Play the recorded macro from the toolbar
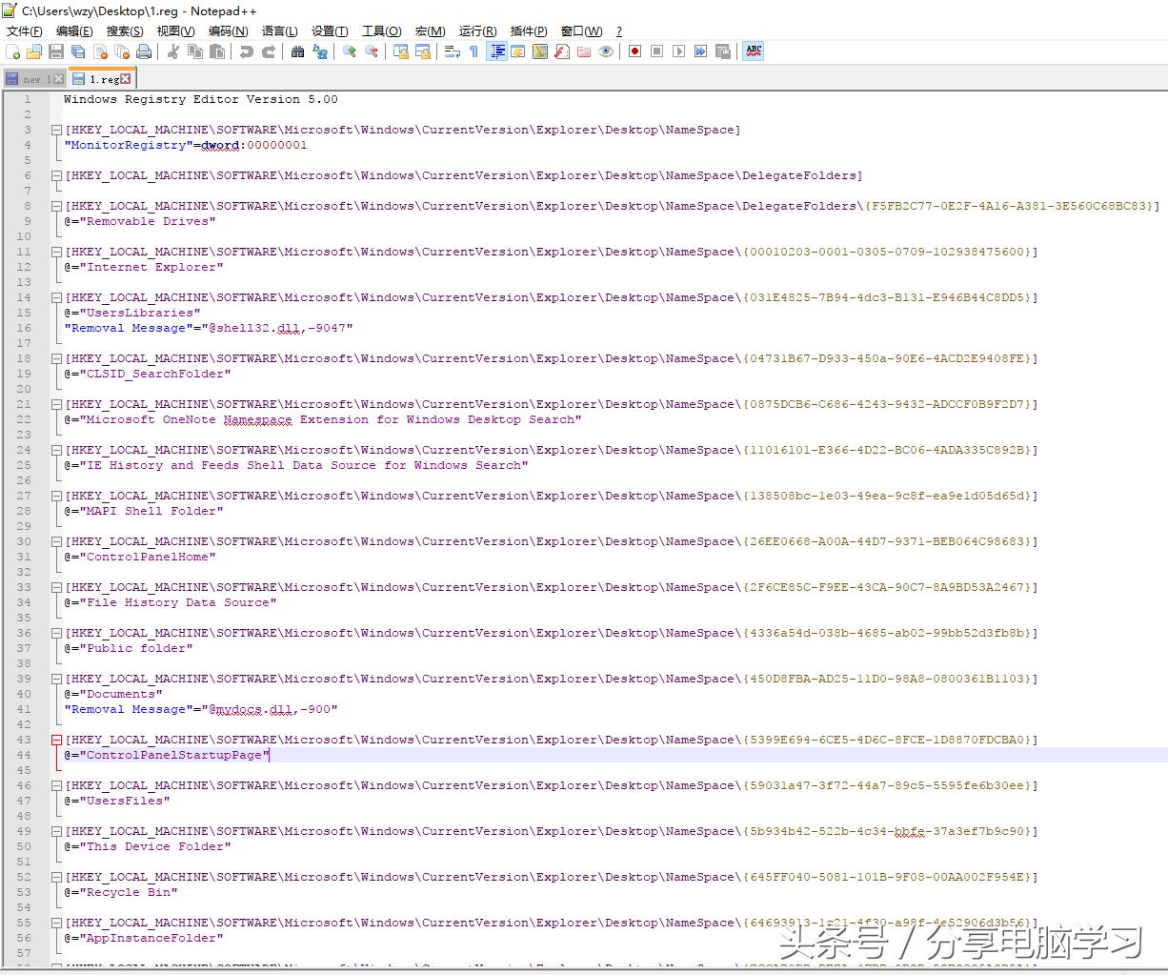Screen dimensions: 1168x975 [680, 51]
